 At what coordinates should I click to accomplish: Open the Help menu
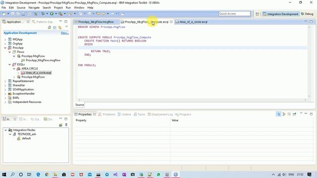tap(90, 7)
